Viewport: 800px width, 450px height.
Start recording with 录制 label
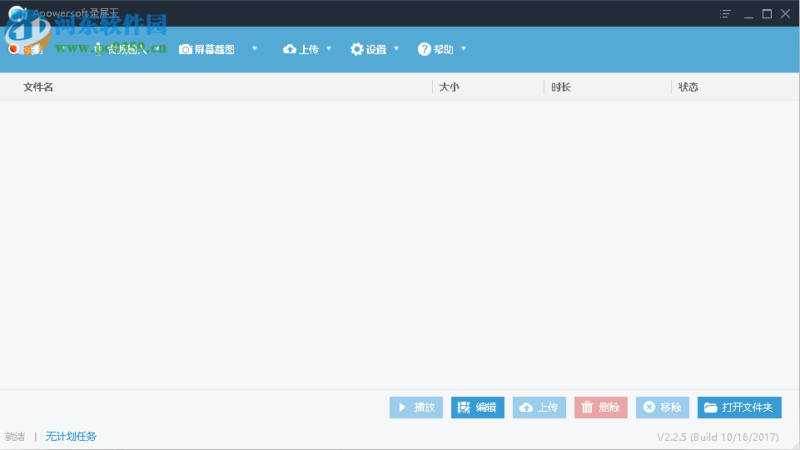tap(32, 49)
